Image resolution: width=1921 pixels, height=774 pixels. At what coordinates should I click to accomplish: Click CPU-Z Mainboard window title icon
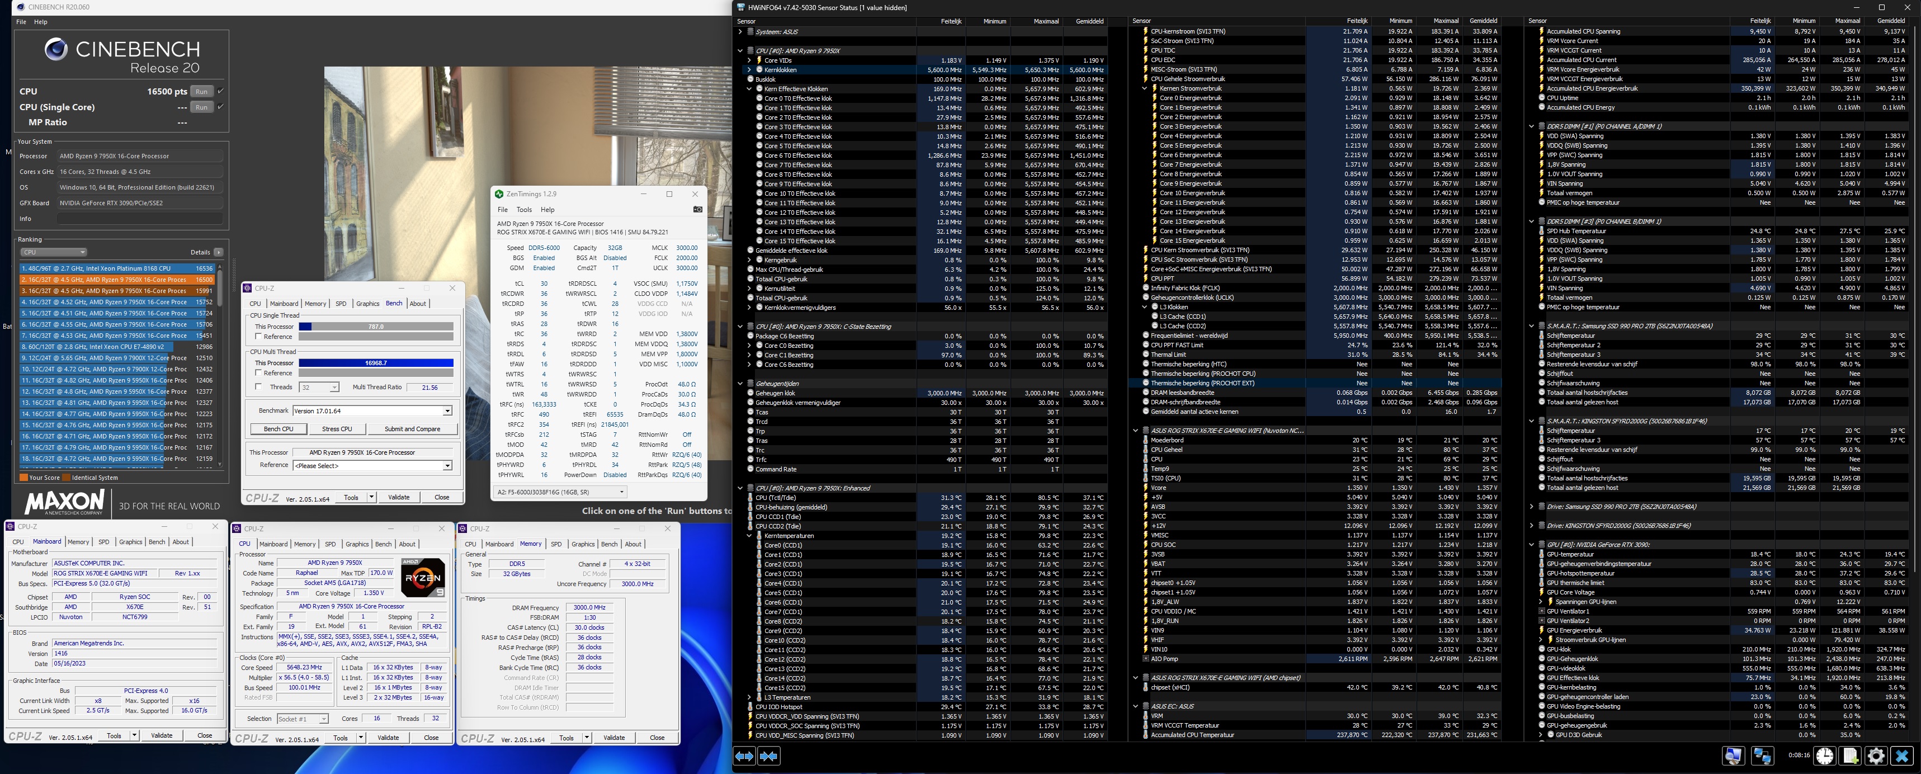tap(11, 526)
